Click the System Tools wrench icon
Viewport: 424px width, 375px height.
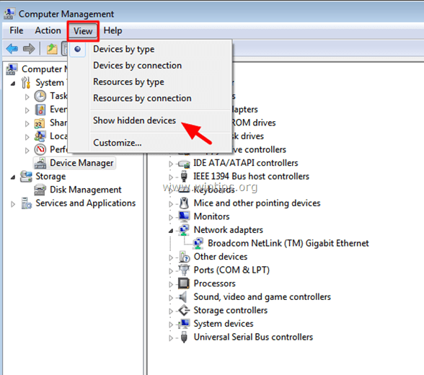(26, 83)
